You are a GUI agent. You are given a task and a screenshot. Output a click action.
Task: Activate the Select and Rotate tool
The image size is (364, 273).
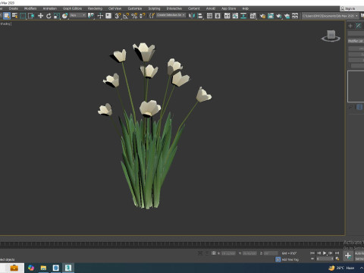tap(49, 16)
